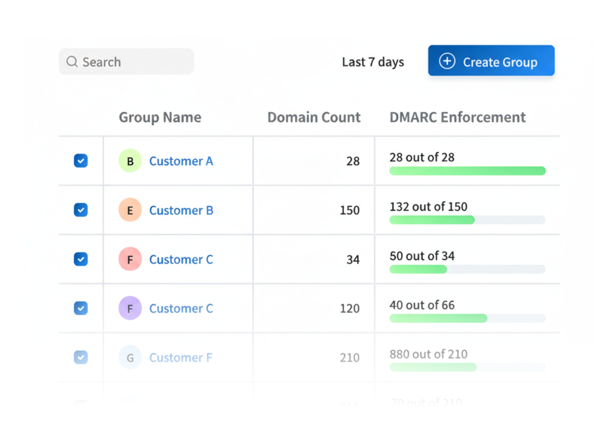
Task: Click the G avatar for Customer F
Action: [130, 358]
